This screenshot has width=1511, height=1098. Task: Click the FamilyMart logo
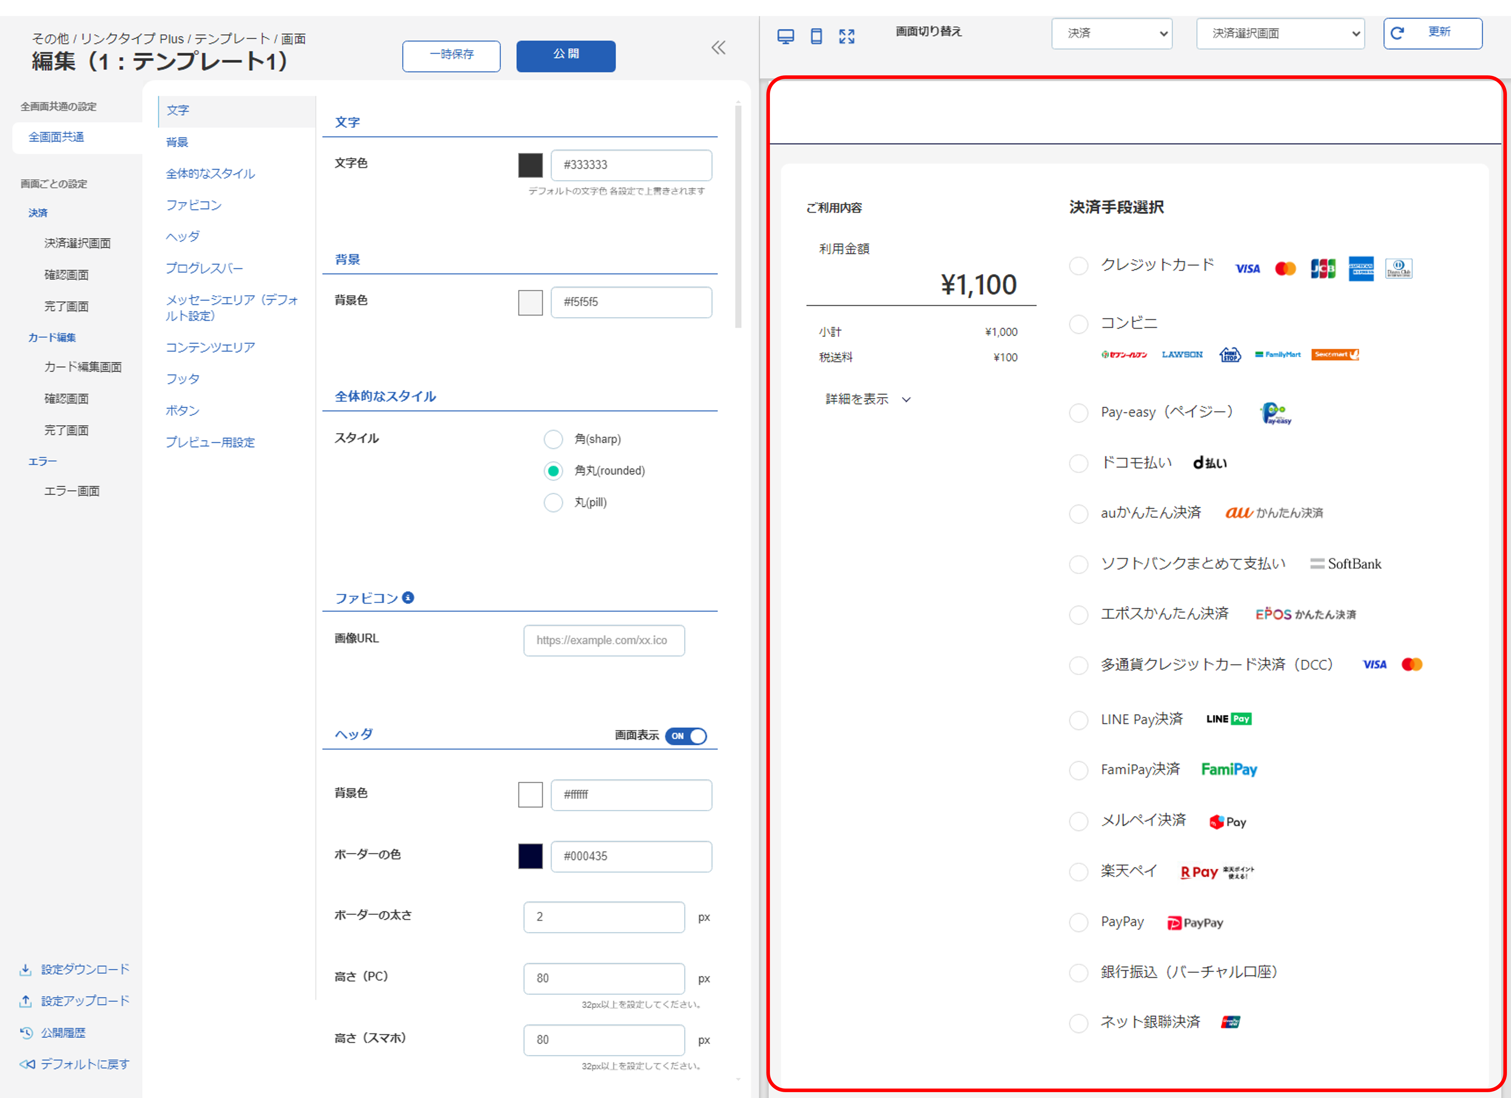point(1277,354)
